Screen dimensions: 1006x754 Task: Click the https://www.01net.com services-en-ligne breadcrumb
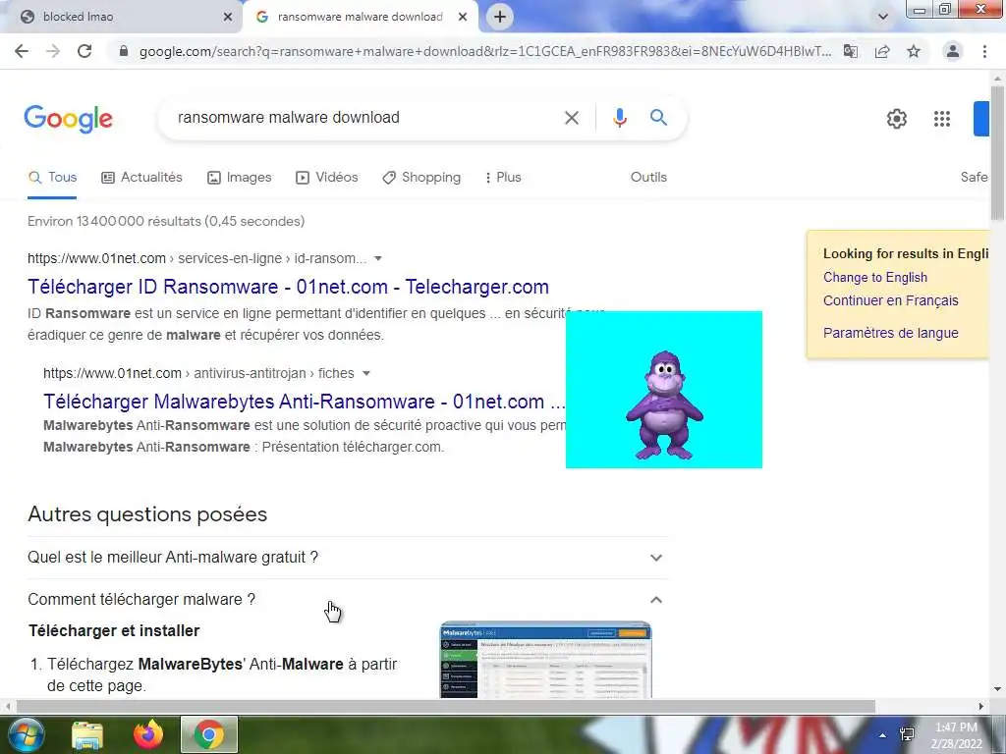click(x=196, y=258)
